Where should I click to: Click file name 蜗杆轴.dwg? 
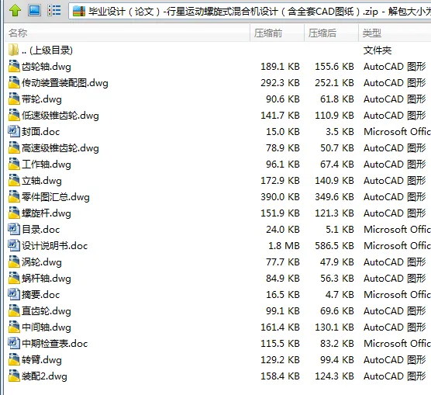(47, 279)
